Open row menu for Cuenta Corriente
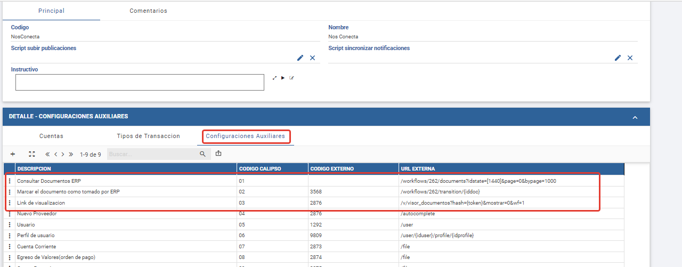 (10, 247)
